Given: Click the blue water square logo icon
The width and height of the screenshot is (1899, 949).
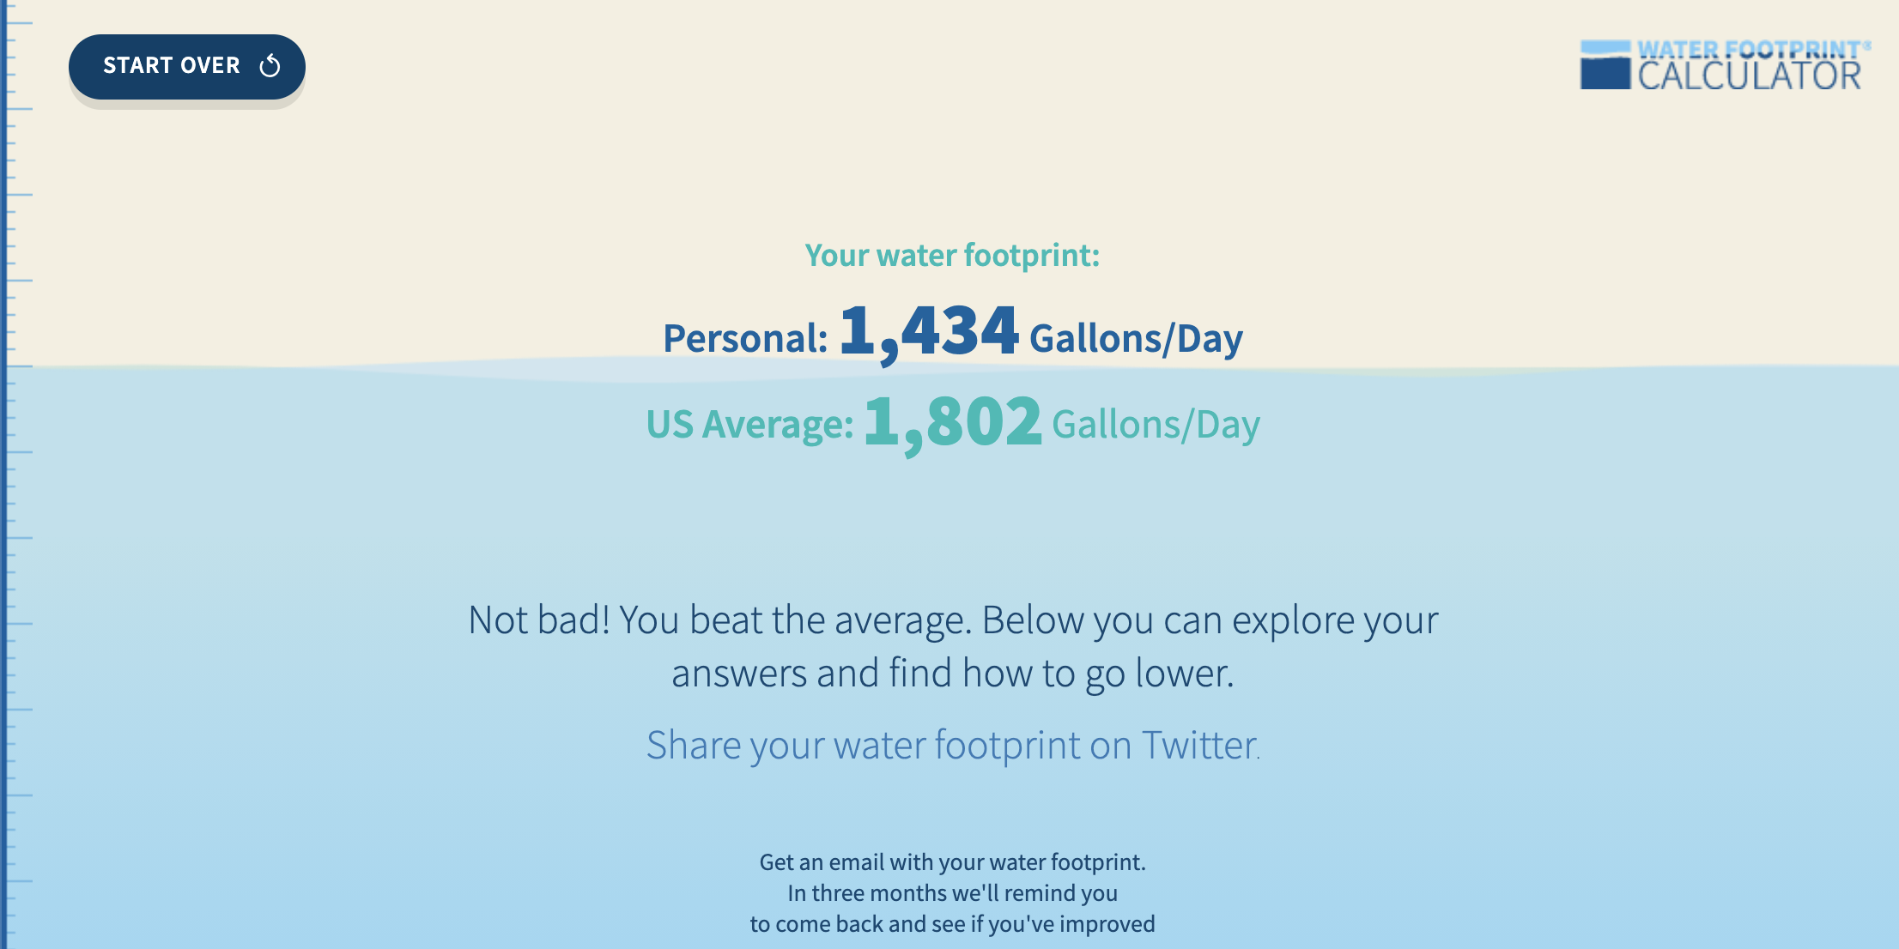Looking at the screenshot, I should pyautogui.click(x=1605, y=65).
